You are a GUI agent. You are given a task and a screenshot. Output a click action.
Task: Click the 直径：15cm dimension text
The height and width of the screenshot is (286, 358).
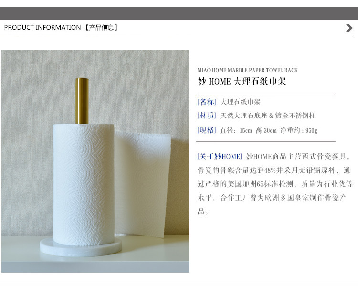click(x=236, y=130)
